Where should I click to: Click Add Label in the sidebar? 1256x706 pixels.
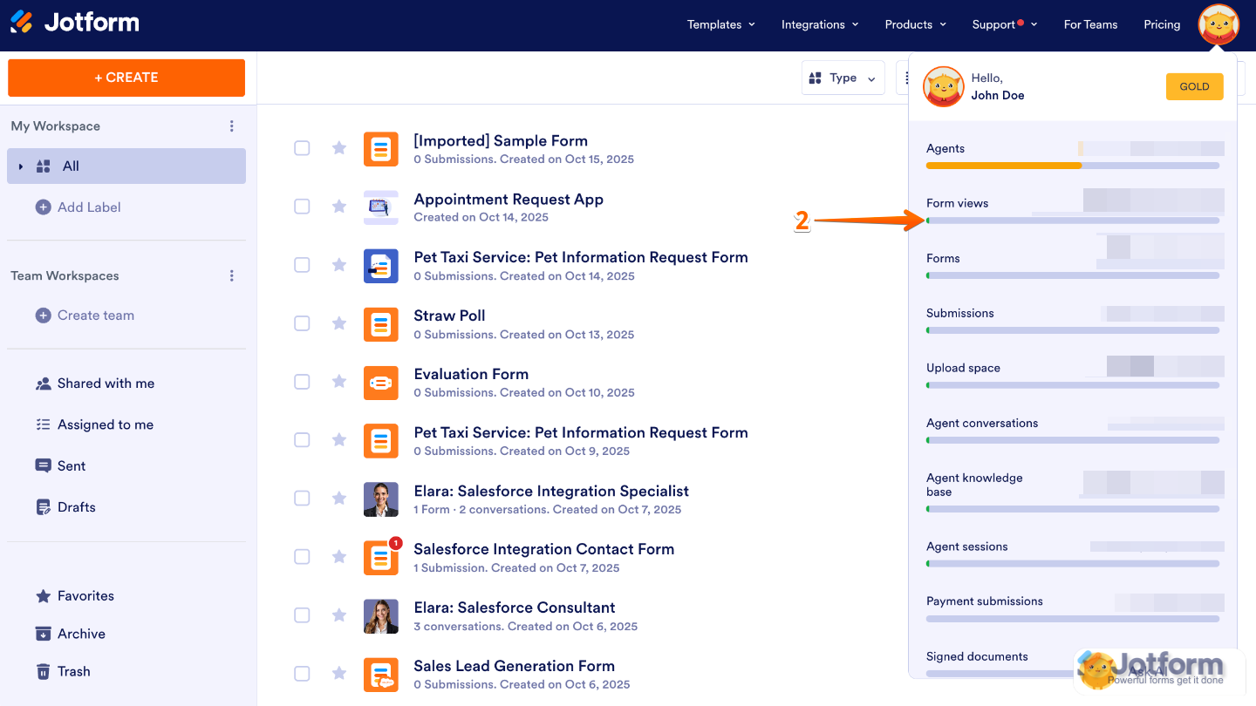point(78,207)
